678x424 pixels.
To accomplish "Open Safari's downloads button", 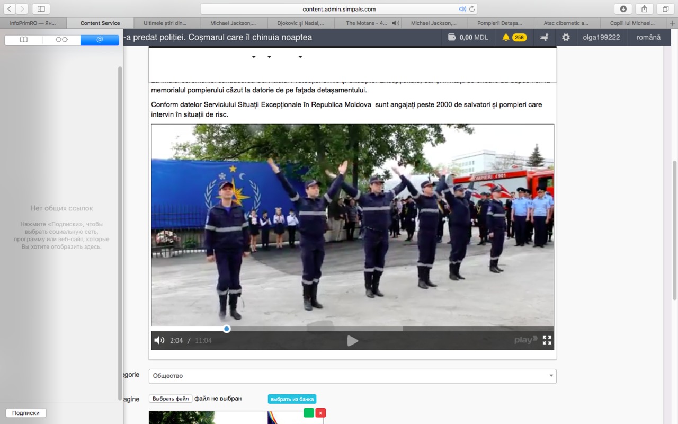I will tap(623, 8).
